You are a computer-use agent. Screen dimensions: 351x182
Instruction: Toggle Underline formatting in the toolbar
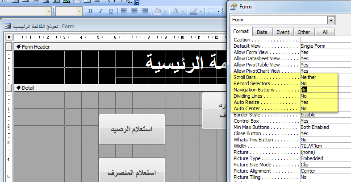pos(111,11)
